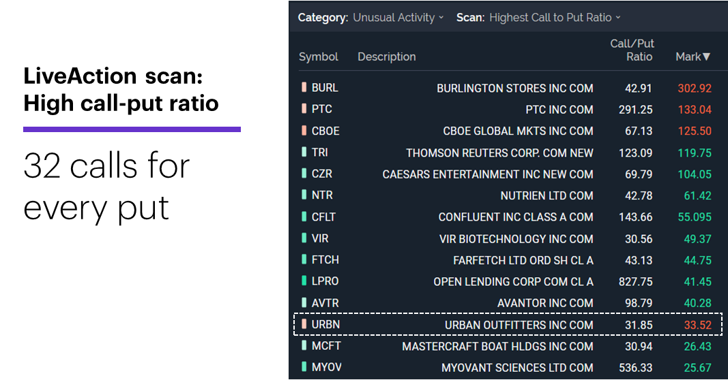
Task: Select the MCFT symbol
Action: pos(326,346)
